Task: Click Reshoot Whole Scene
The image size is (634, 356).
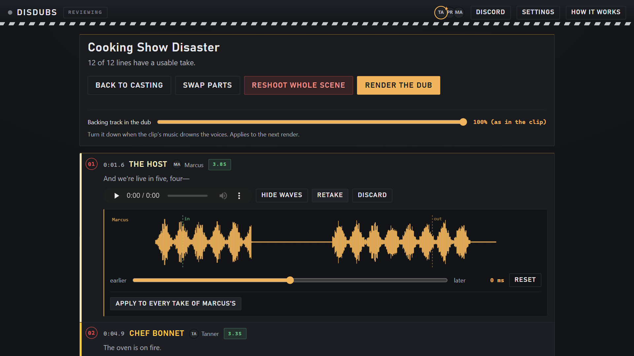Action: pos(299,85)
